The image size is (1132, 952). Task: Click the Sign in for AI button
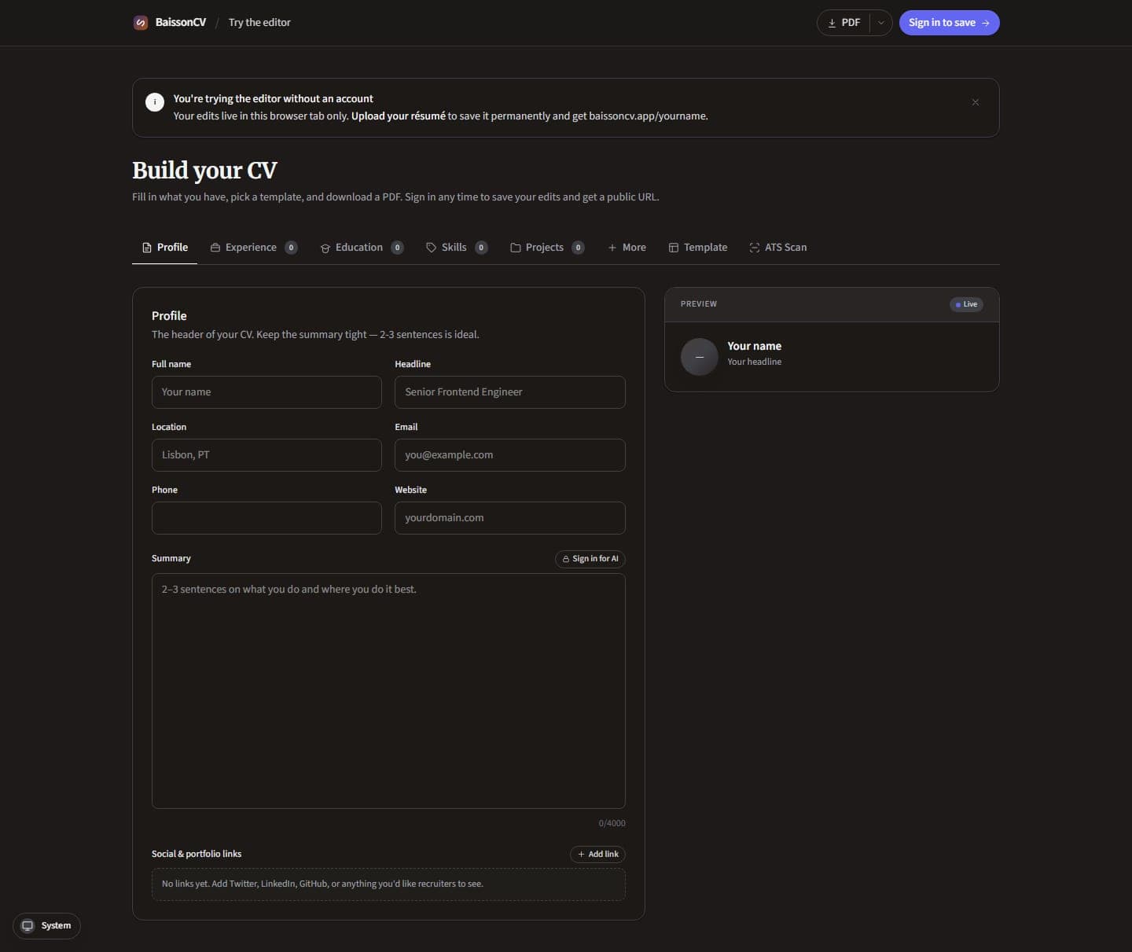point(590,559)
